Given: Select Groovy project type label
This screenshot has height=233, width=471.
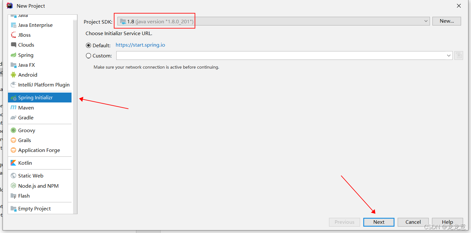Looking at the screenshot, I should (x=27, y=131).
